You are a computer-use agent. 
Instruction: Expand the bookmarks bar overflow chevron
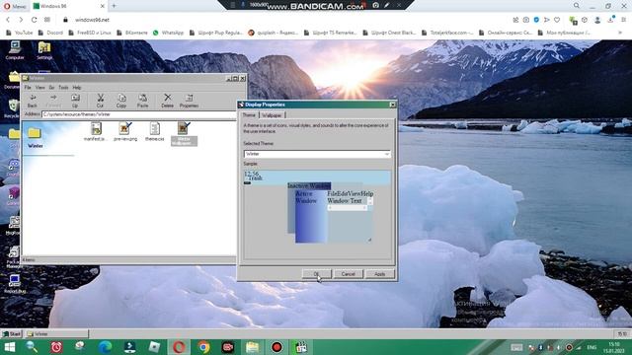(620, 33)
